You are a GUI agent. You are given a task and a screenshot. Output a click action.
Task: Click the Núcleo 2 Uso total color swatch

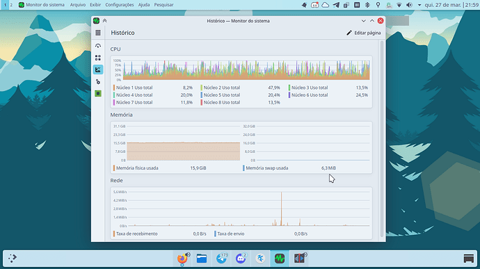tap(202, 88)
